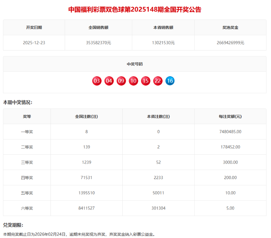The height and width of the screenshot is (238, 271).
Task: Select fifth prize amount 10.00
Action: pyautogui.click(x=230, y=193)
